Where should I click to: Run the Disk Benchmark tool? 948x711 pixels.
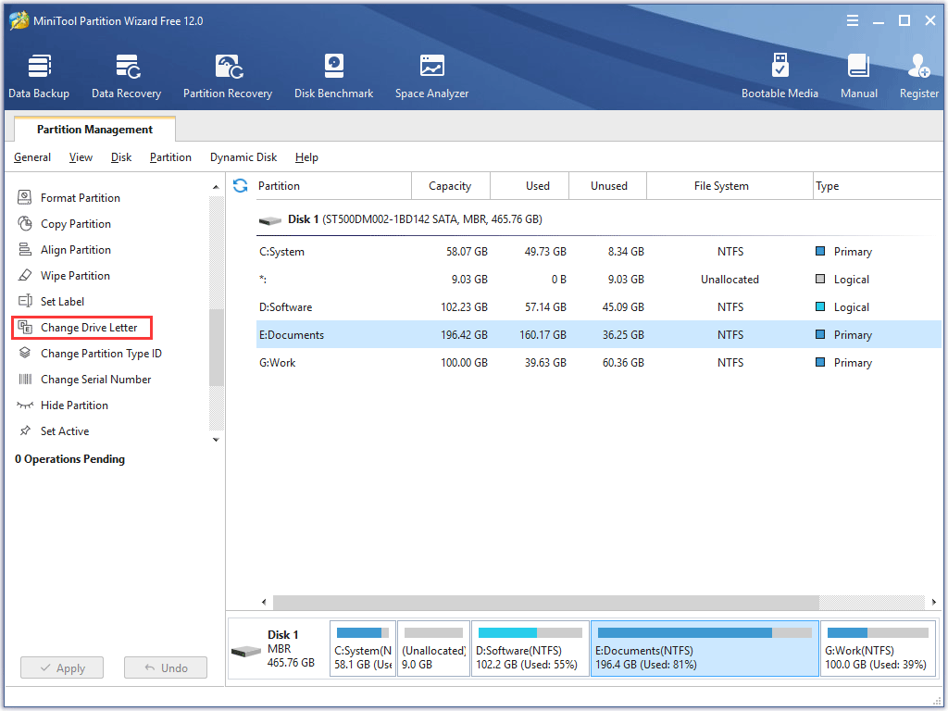tap(333, 74)
